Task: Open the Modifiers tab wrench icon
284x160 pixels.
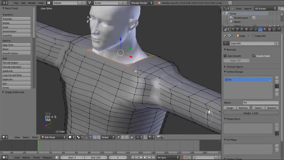Action: (256, 29)
